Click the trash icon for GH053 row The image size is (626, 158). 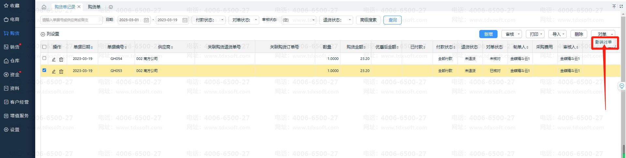click(x=61, y=71)
